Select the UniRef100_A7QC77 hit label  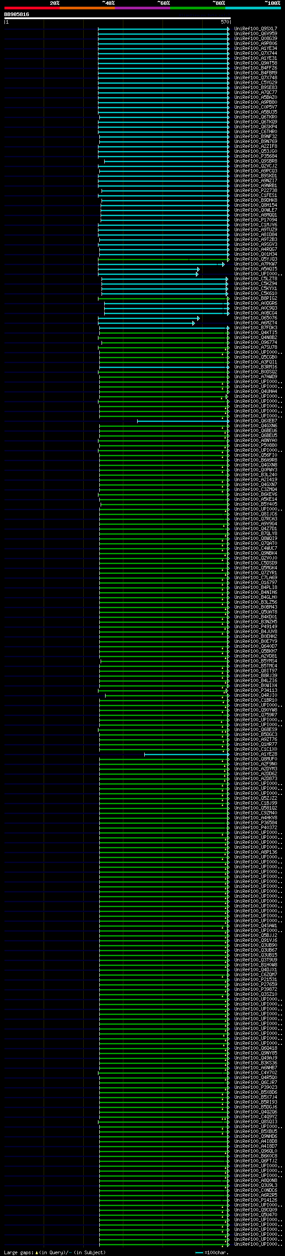pyautogui.click(x=256, y=93)
